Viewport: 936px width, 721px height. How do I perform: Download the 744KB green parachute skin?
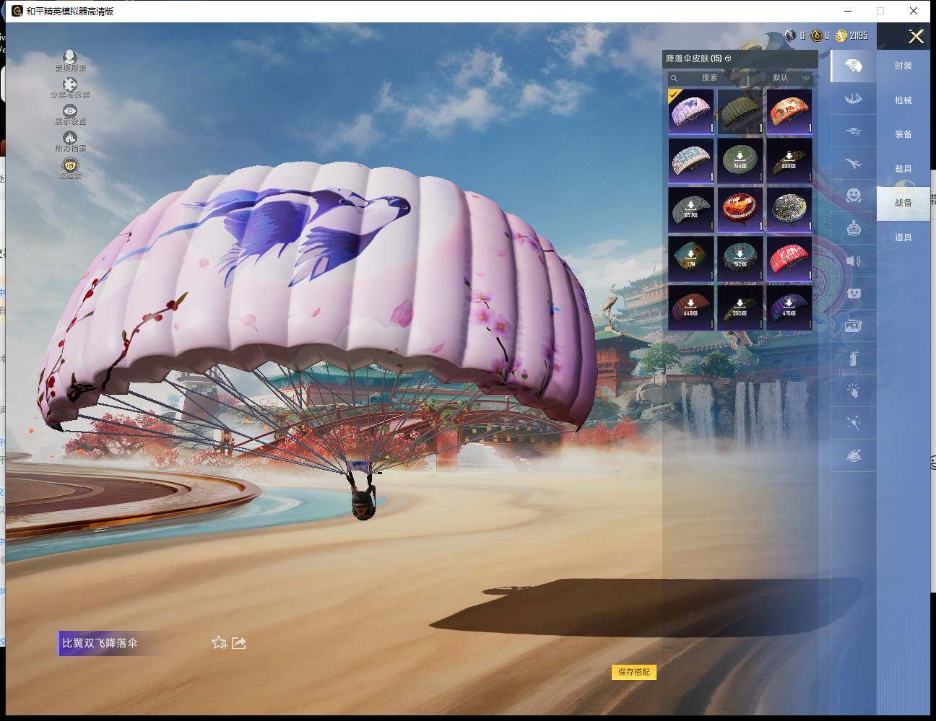tap(740, 160)
